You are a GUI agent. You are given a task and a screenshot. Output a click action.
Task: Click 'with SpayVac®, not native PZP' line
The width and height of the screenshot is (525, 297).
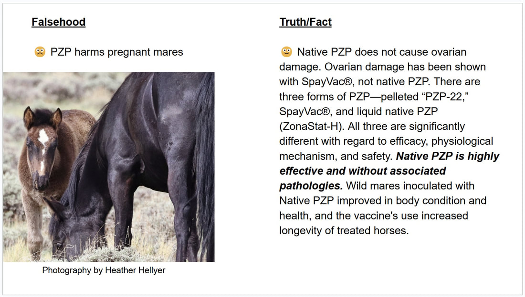[x=355, y=82]
